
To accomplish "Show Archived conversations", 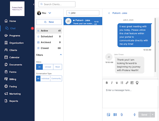I will point(49,42).
